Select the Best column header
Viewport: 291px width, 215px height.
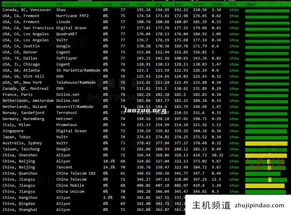179,4
